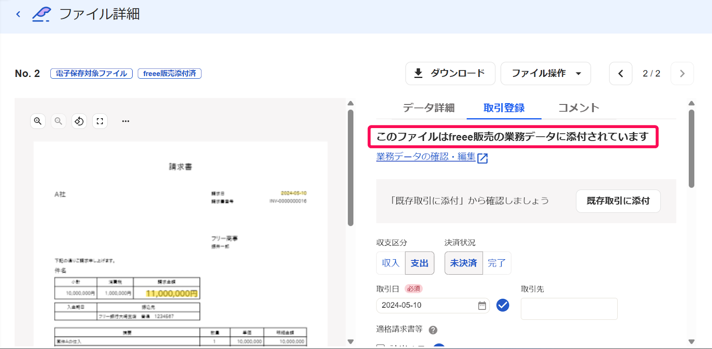712x349 pixels.
Task: Open the calendar picker for 取引日
Action: (x=482, y=305)
